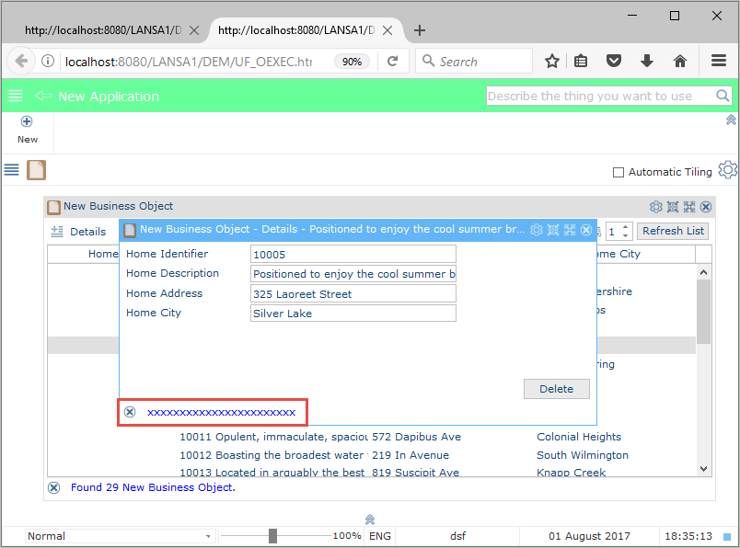This screenshot has height=548, width=740.
Task: Open a new browser tab with plus
Action: [x=419, y=30]
